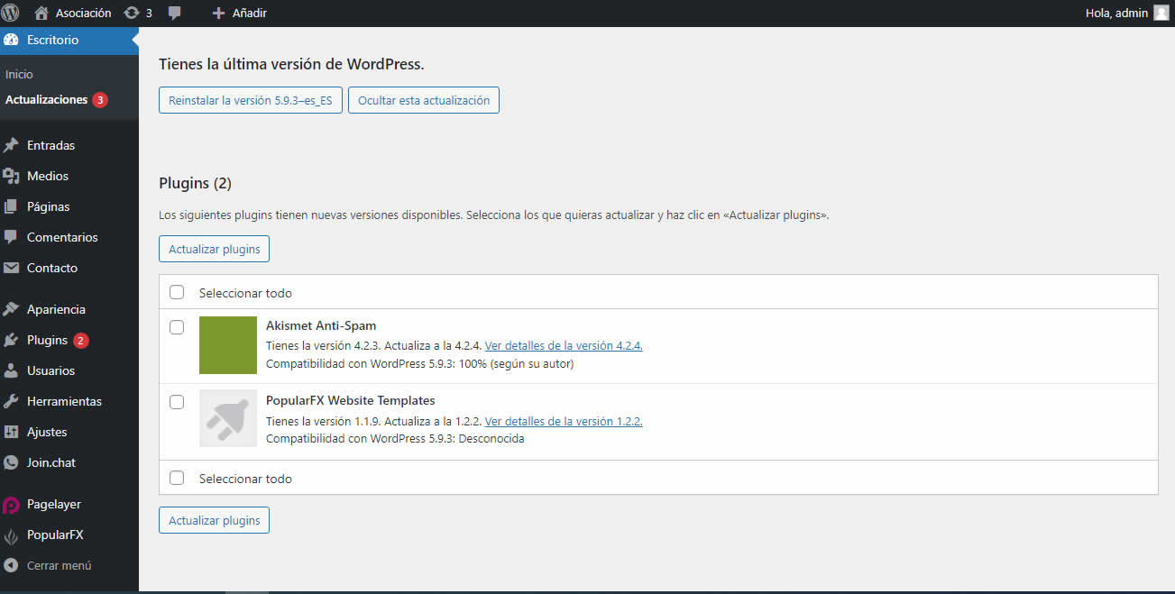The width and height of the screenshot is (1175, 594).
Task: Open the Plugins menu item
Action: coord(47,340)
